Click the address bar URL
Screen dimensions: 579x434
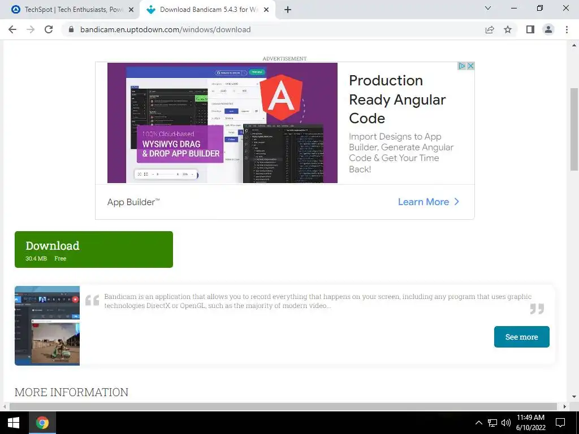(166, 29)
